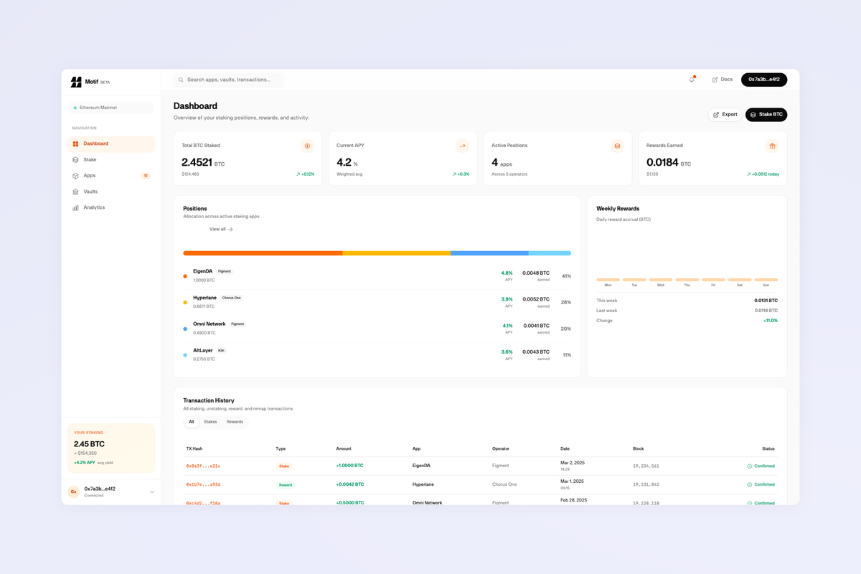Viewport: 861px width, 574px height.
Task: Switch to the Stakes transaction filter
Action: click(210, 422)
